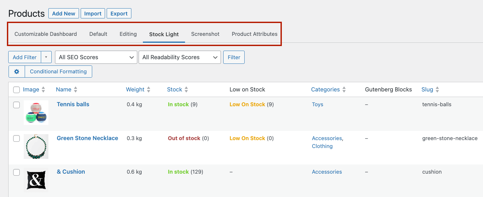The height and width of the screenshot is (197, 483).
Task: Apply filters with the Filter button
Action: pyautogui.click(x=234, y=57)
